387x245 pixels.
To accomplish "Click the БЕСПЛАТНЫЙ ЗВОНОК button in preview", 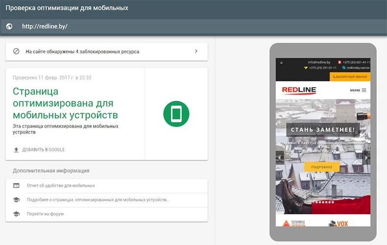I will 350,77.
